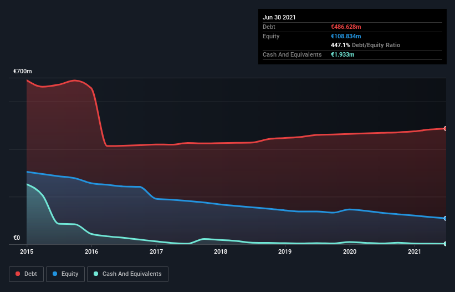Select the 2017 x-axis label

[x=156, y=251]
